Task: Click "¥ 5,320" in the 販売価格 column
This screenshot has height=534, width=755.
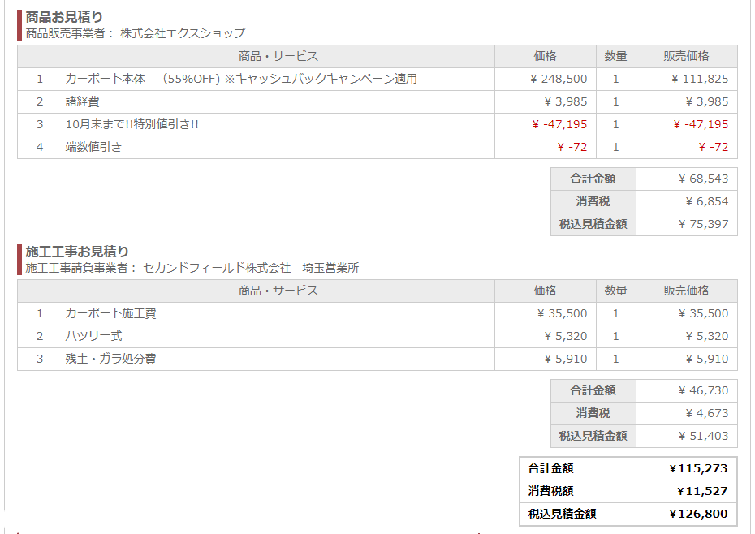Action: click(707, 336)
